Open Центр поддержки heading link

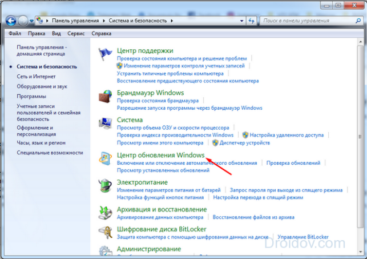click(x=145, y=51)
